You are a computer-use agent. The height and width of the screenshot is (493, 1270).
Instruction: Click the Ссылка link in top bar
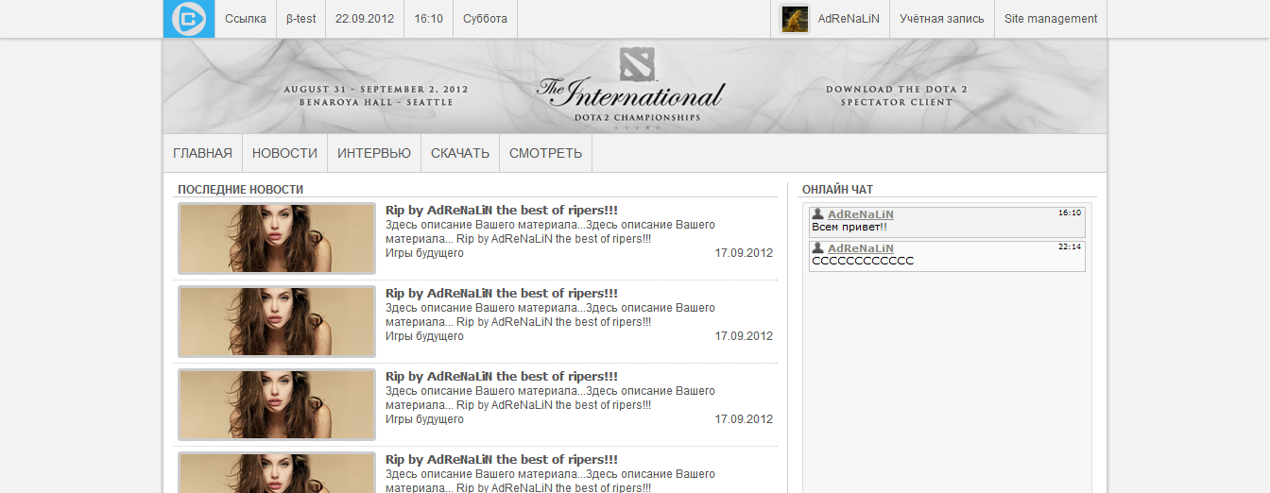click(x=246, y=19)
